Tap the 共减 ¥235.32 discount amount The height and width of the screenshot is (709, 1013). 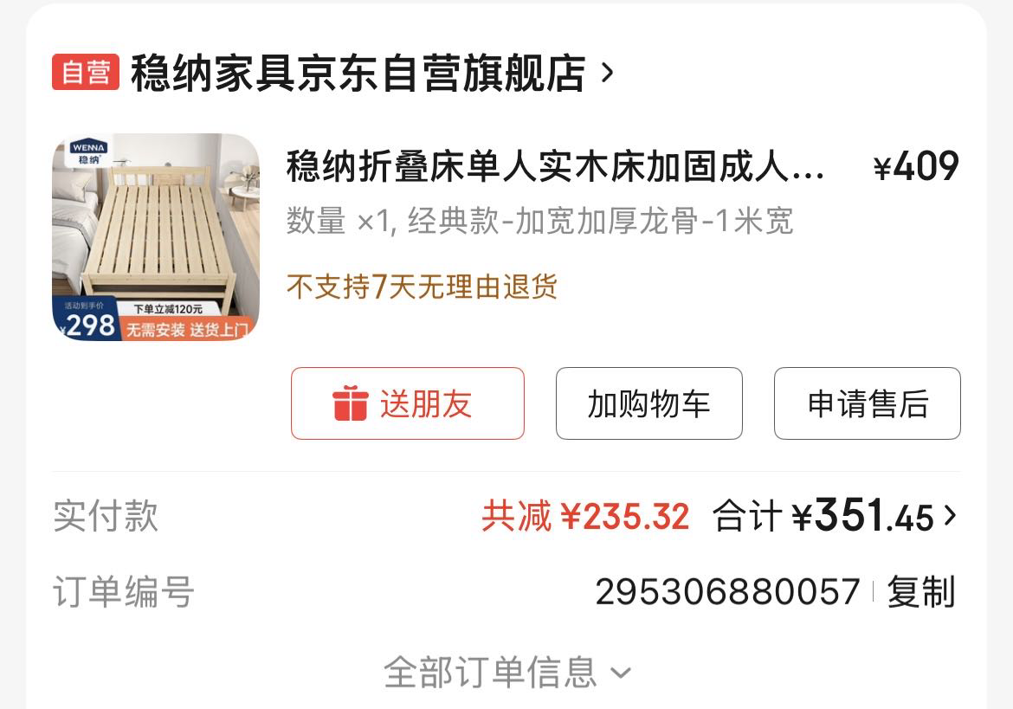(x=585, y=517)
